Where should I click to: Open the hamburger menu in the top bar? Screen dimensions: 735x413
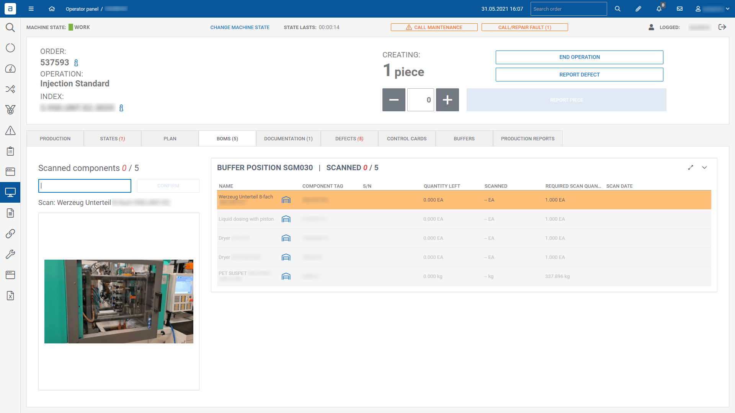tap(31, 9)
